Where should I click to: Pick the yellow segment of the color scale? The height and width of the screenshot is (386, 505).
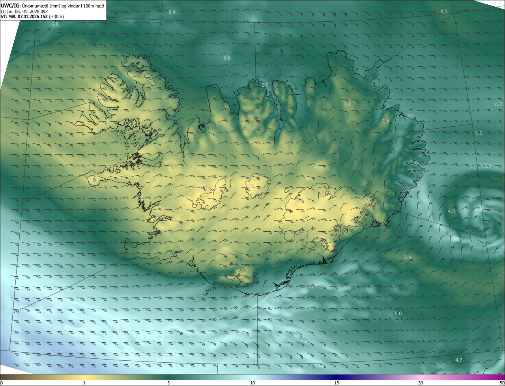(x=84, y=377)
